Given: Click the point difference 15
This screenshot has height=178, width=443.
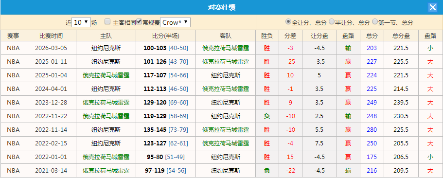Looking at the screenshot, I should point(290,157).
